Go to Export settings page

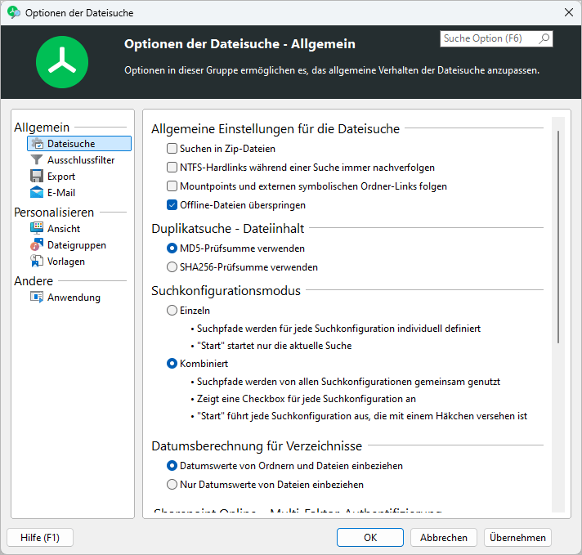click(60, 177)
